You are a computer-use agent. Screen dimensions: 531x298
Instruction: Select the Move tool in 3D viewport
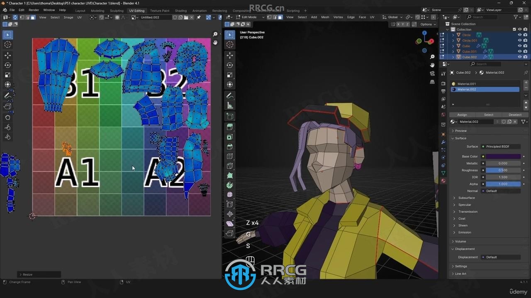tap(230, 55)
